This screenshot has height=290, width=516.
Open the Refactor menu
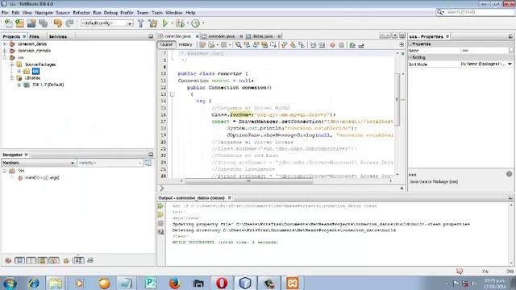(81, 13)
